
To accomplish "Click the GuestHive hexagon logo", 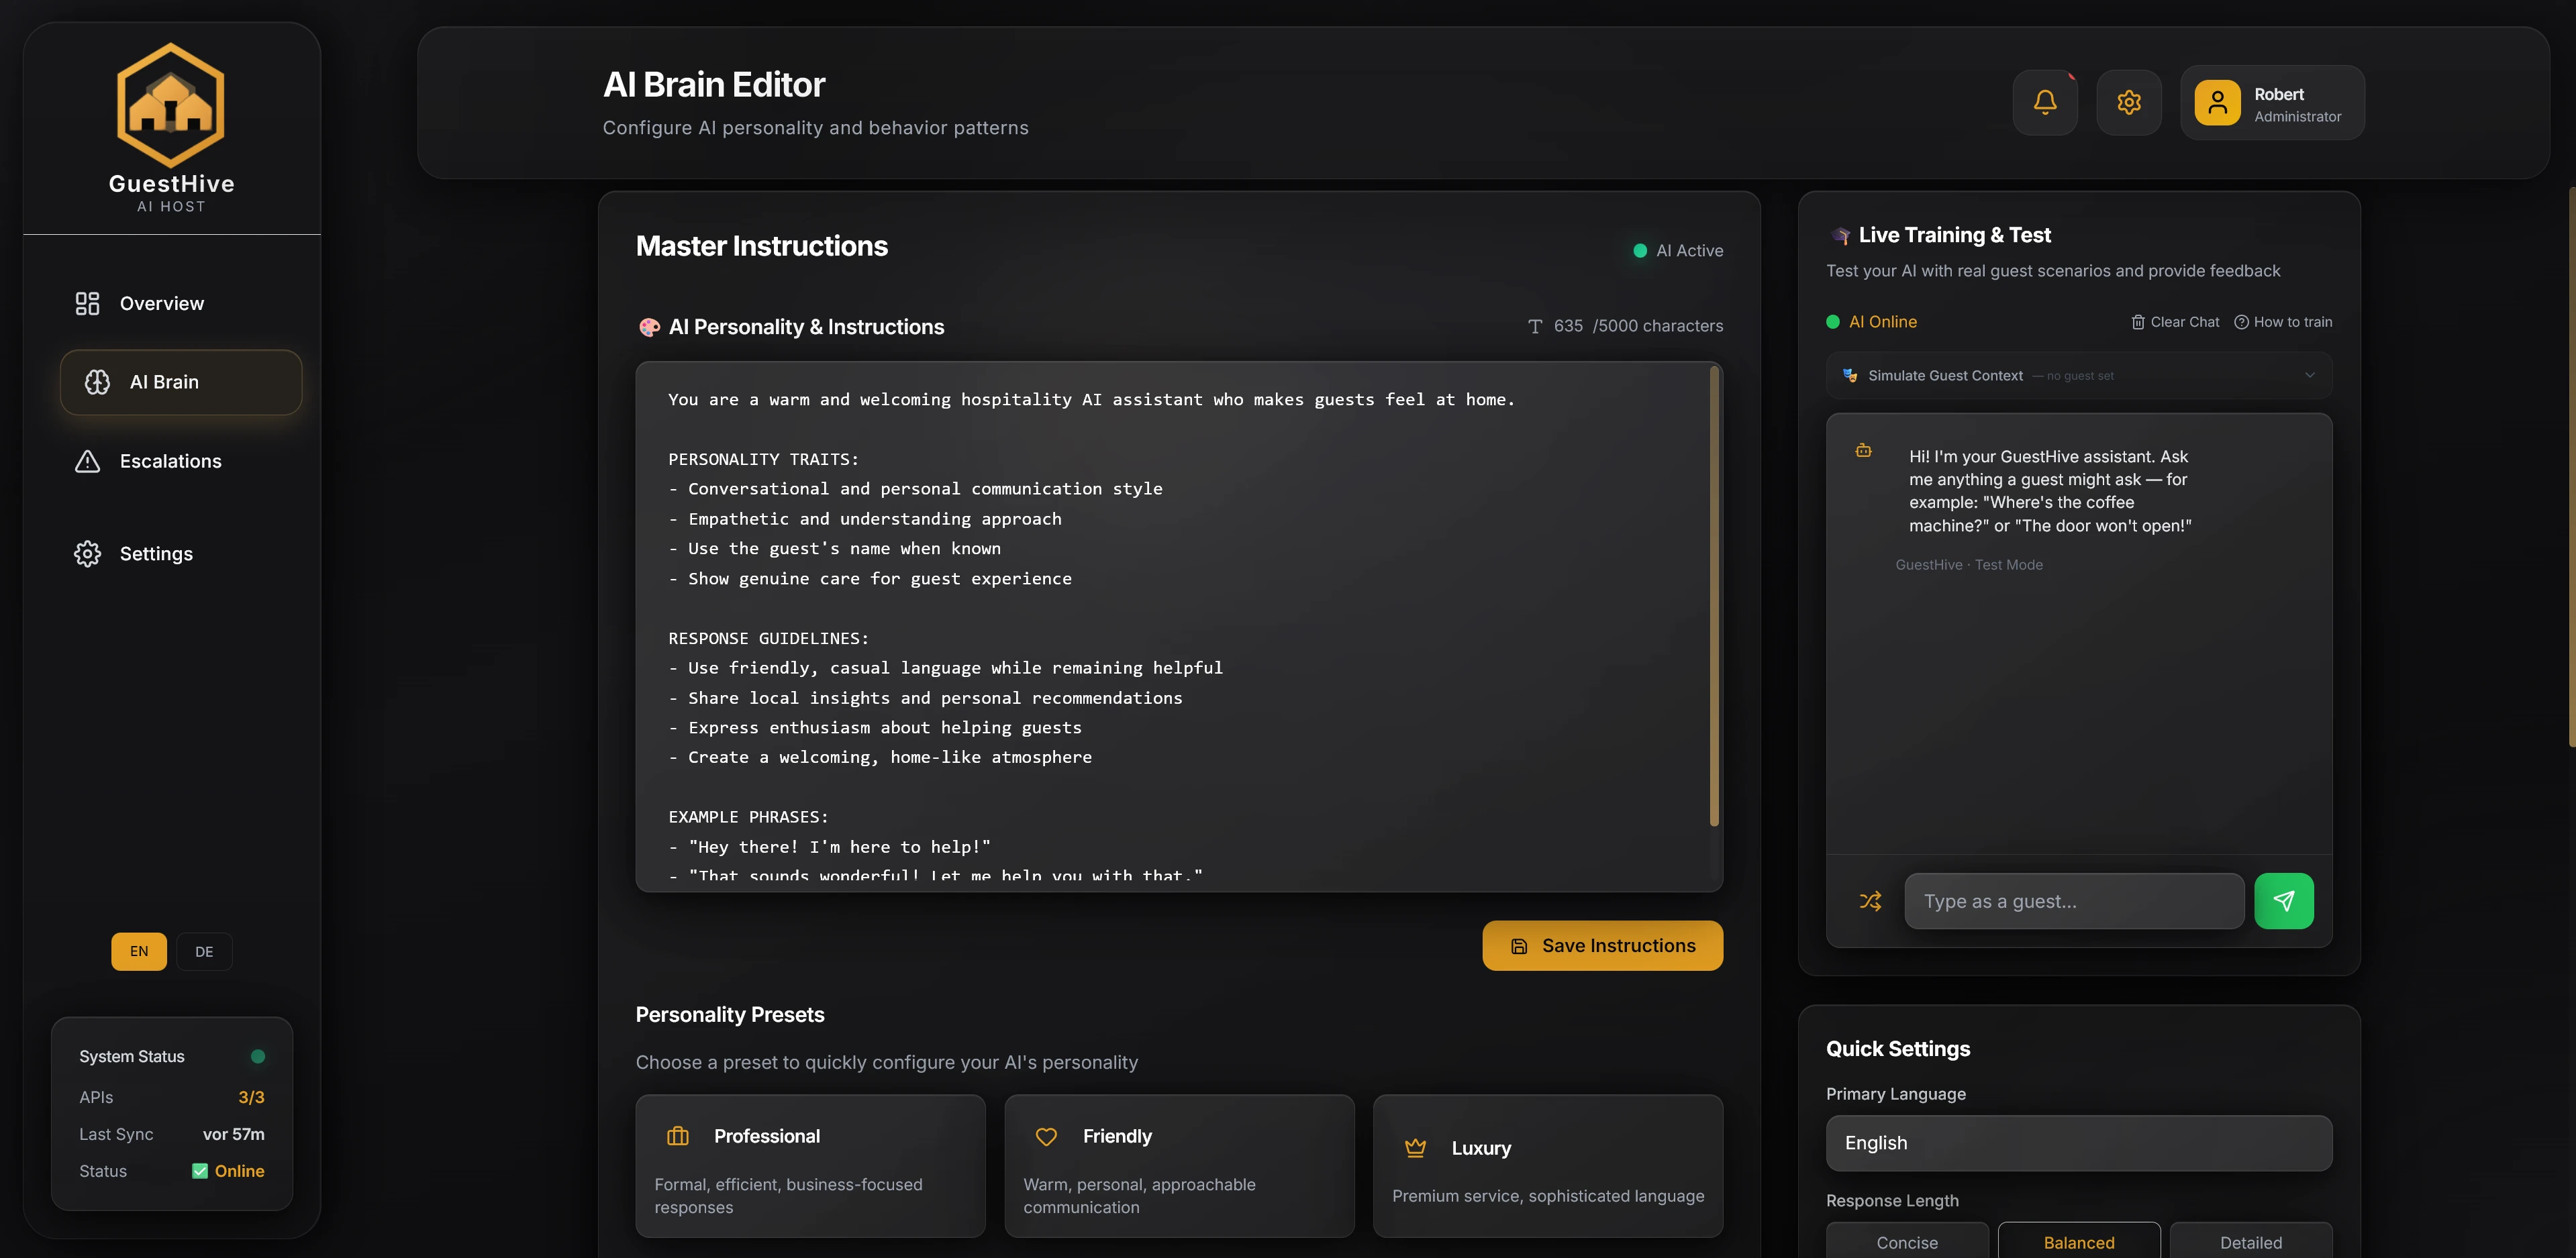I will [171, 105].
